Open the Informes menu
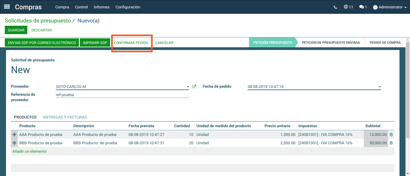The image size is (410, 176). pos(101,7)
